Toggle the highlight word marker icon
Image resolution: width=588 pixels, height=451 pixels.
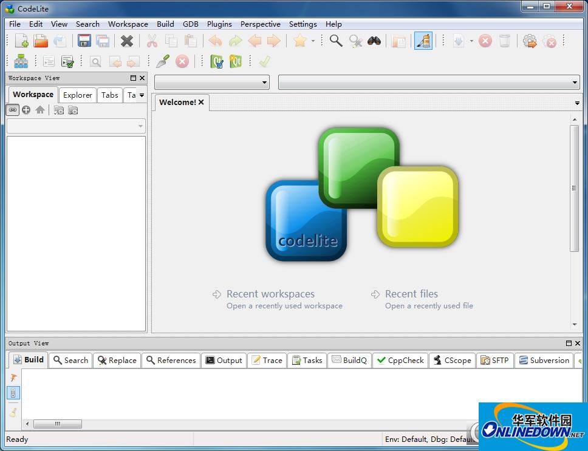click(423, 41)
